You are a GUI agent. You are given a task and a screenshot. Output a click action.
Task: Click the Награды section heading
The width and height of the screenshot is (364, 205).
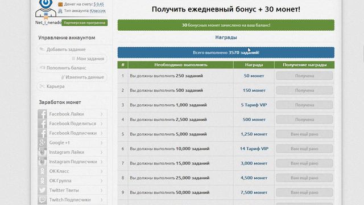click(226, 38)
